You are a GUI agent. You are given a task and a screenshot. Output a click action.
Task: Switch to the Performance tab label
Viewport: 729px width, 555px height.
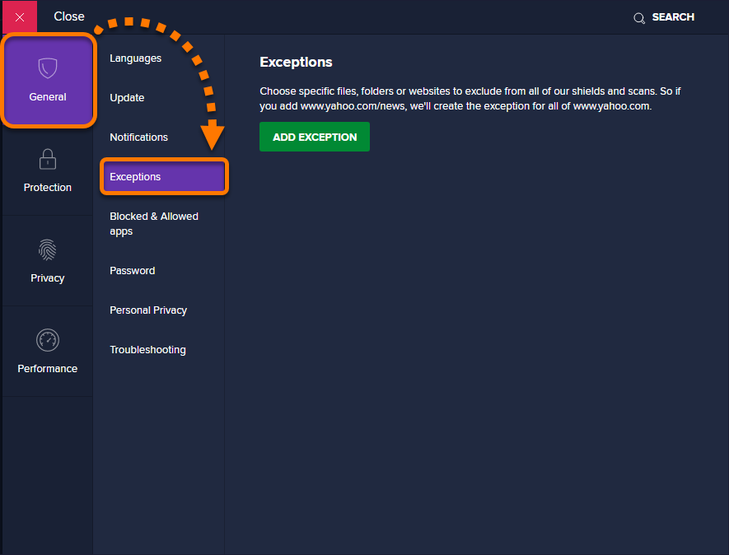pyautogui.click(x=48, y=369)
